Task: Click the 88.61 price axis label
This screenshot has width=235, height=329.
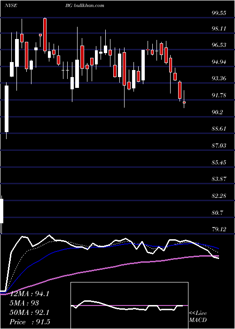Action: coord(219,129)
